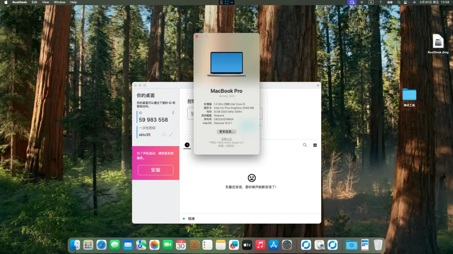Switch session list to grid view

[315, 145]
